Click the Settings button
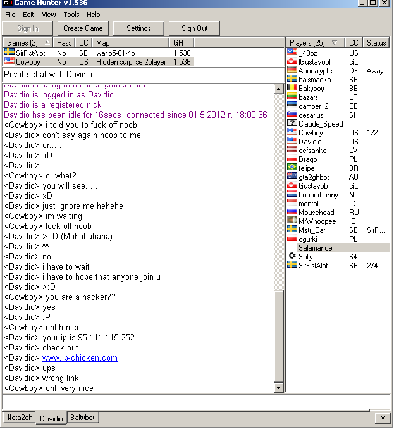Image resolution: width=394 pixels, height=434 pixels. (x=139, y=28)
